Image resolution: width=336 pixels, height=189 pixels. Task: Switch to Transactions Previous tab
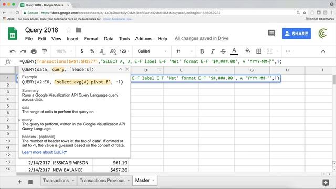102,181
